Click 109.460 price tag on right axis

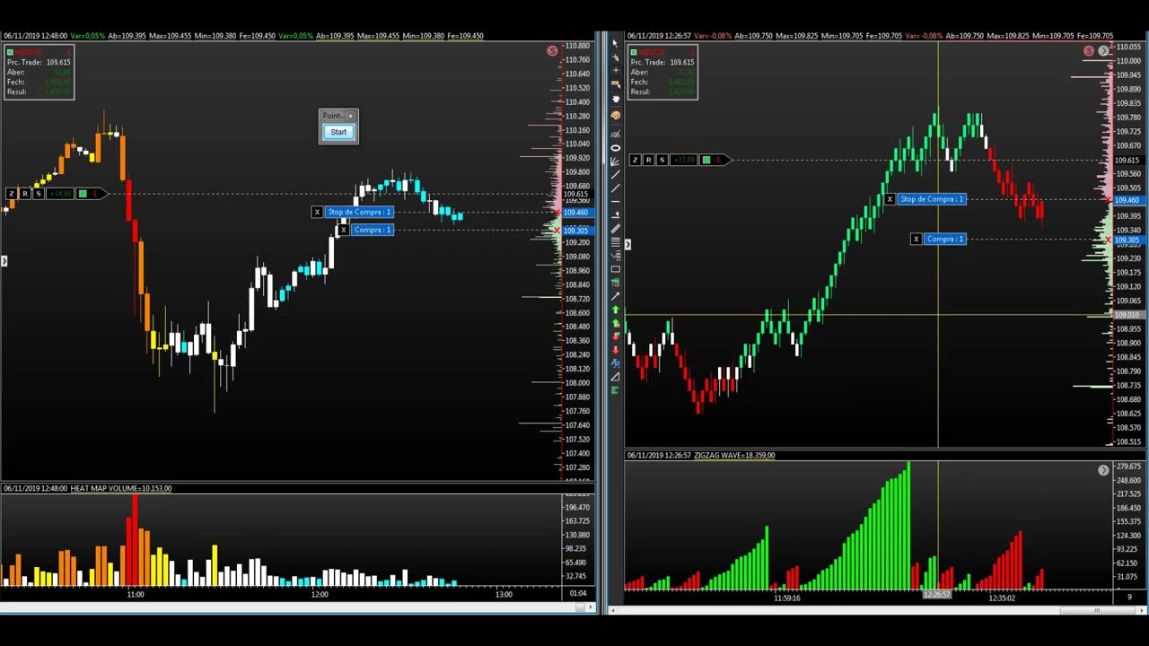coord(1127,201)
